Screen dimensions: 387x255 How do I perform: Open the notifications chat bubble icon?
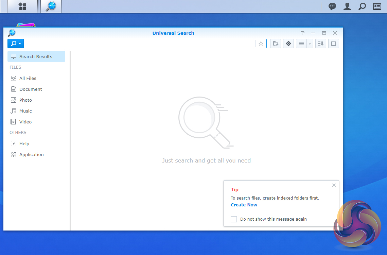332,6
